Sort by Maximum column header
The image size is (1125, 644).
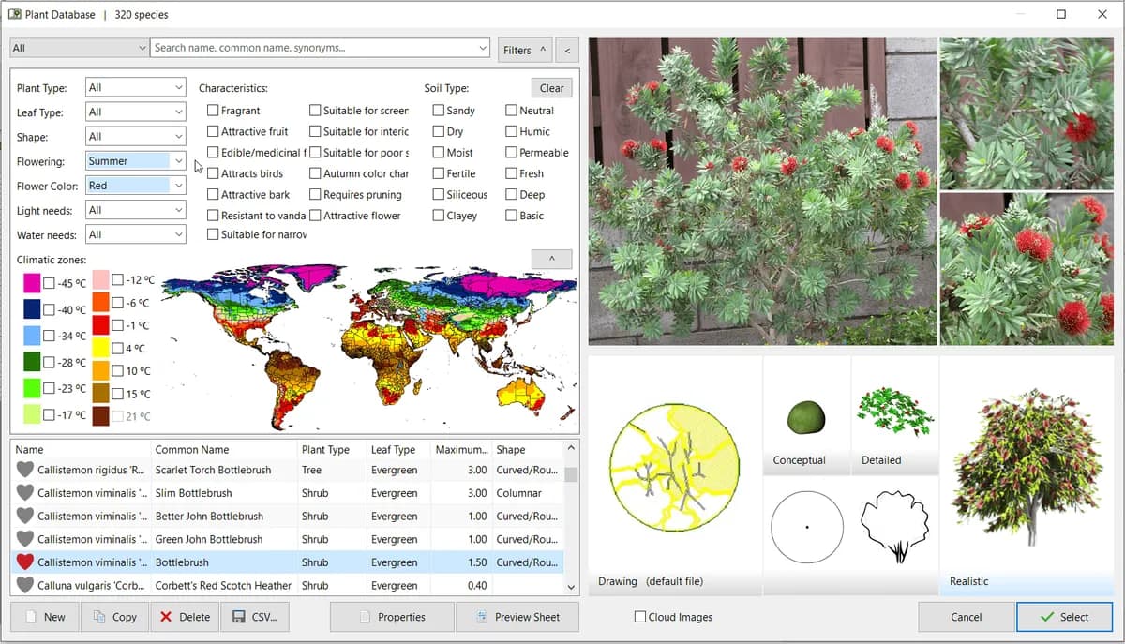click(x=461, y=449)
